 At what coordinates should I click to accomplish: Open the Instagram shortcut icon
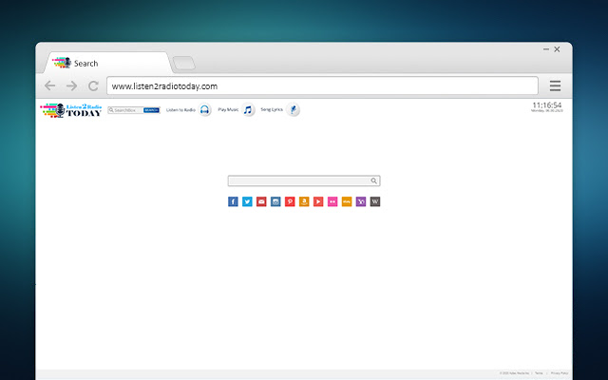coord(275,201)
